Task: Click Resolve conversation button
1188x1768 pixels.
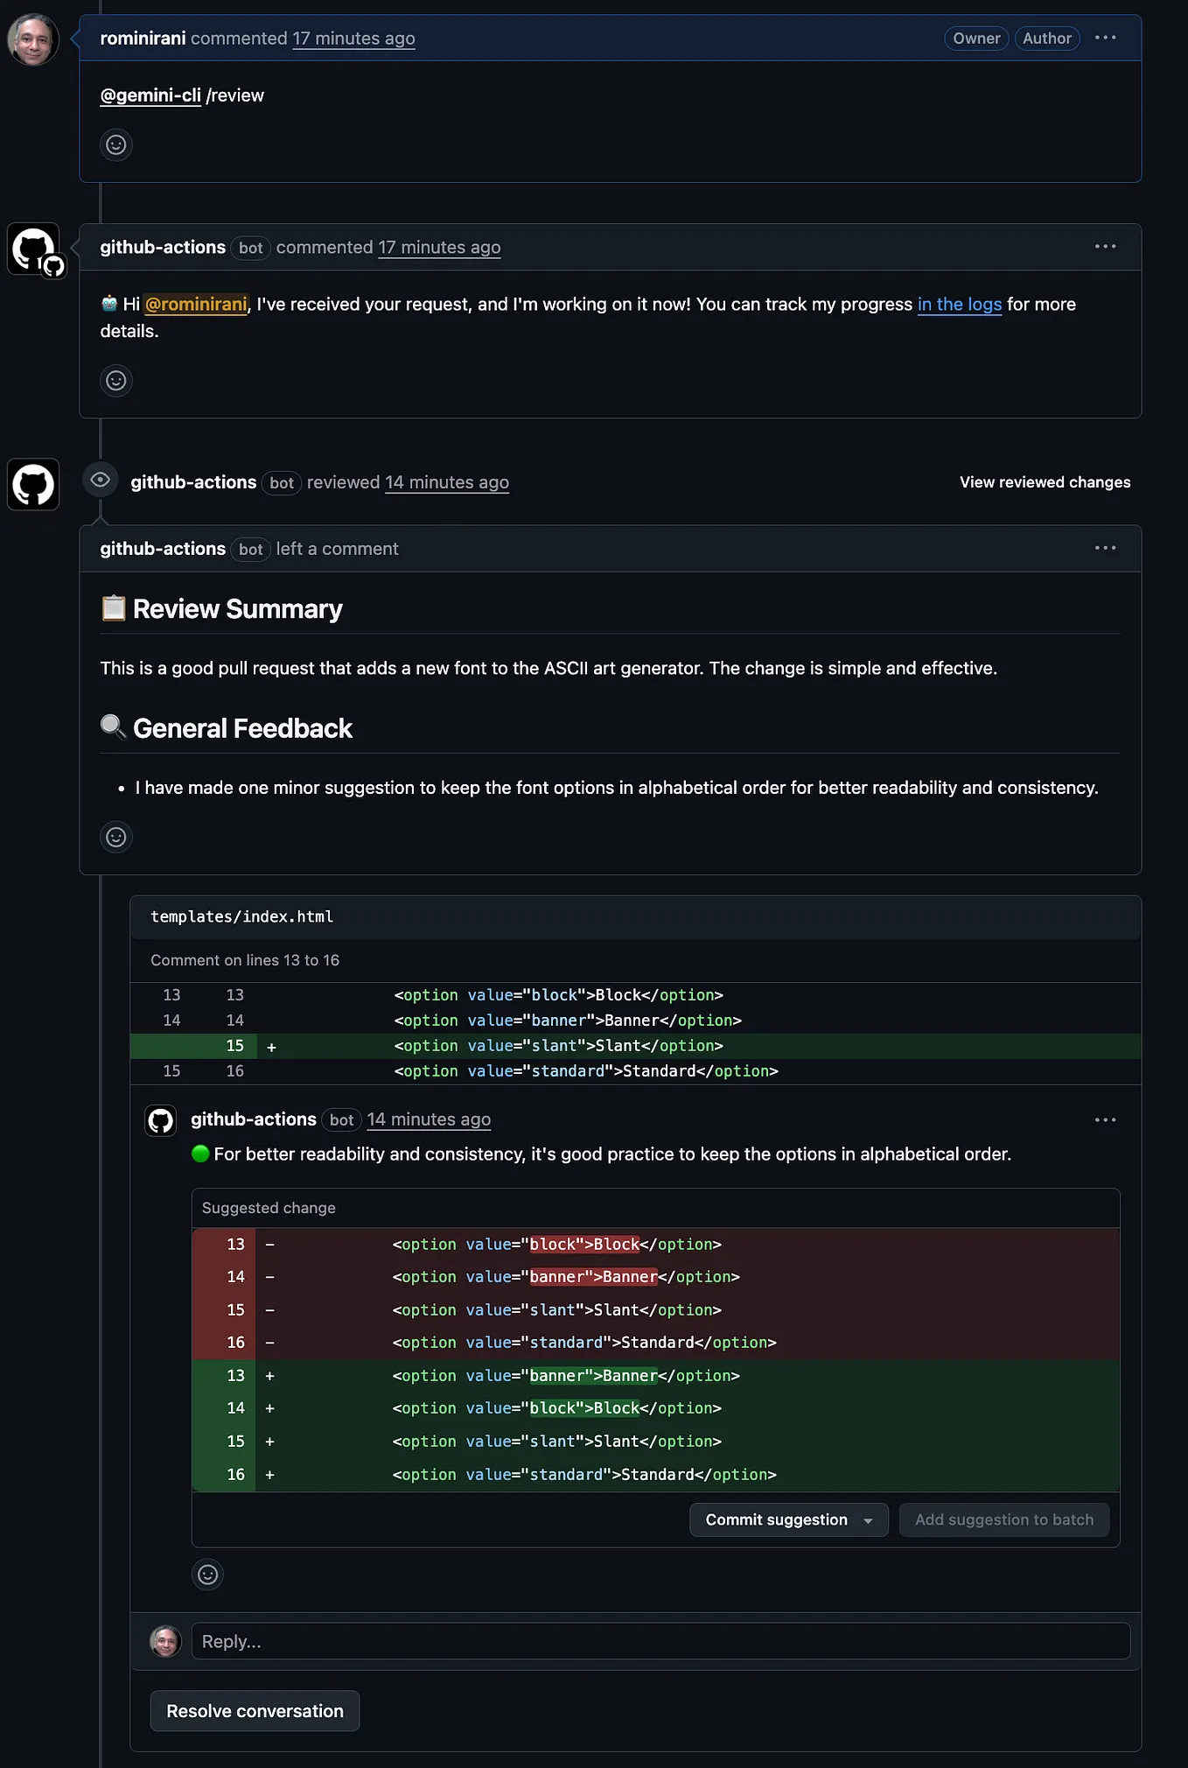Action: coord(255,1711)
